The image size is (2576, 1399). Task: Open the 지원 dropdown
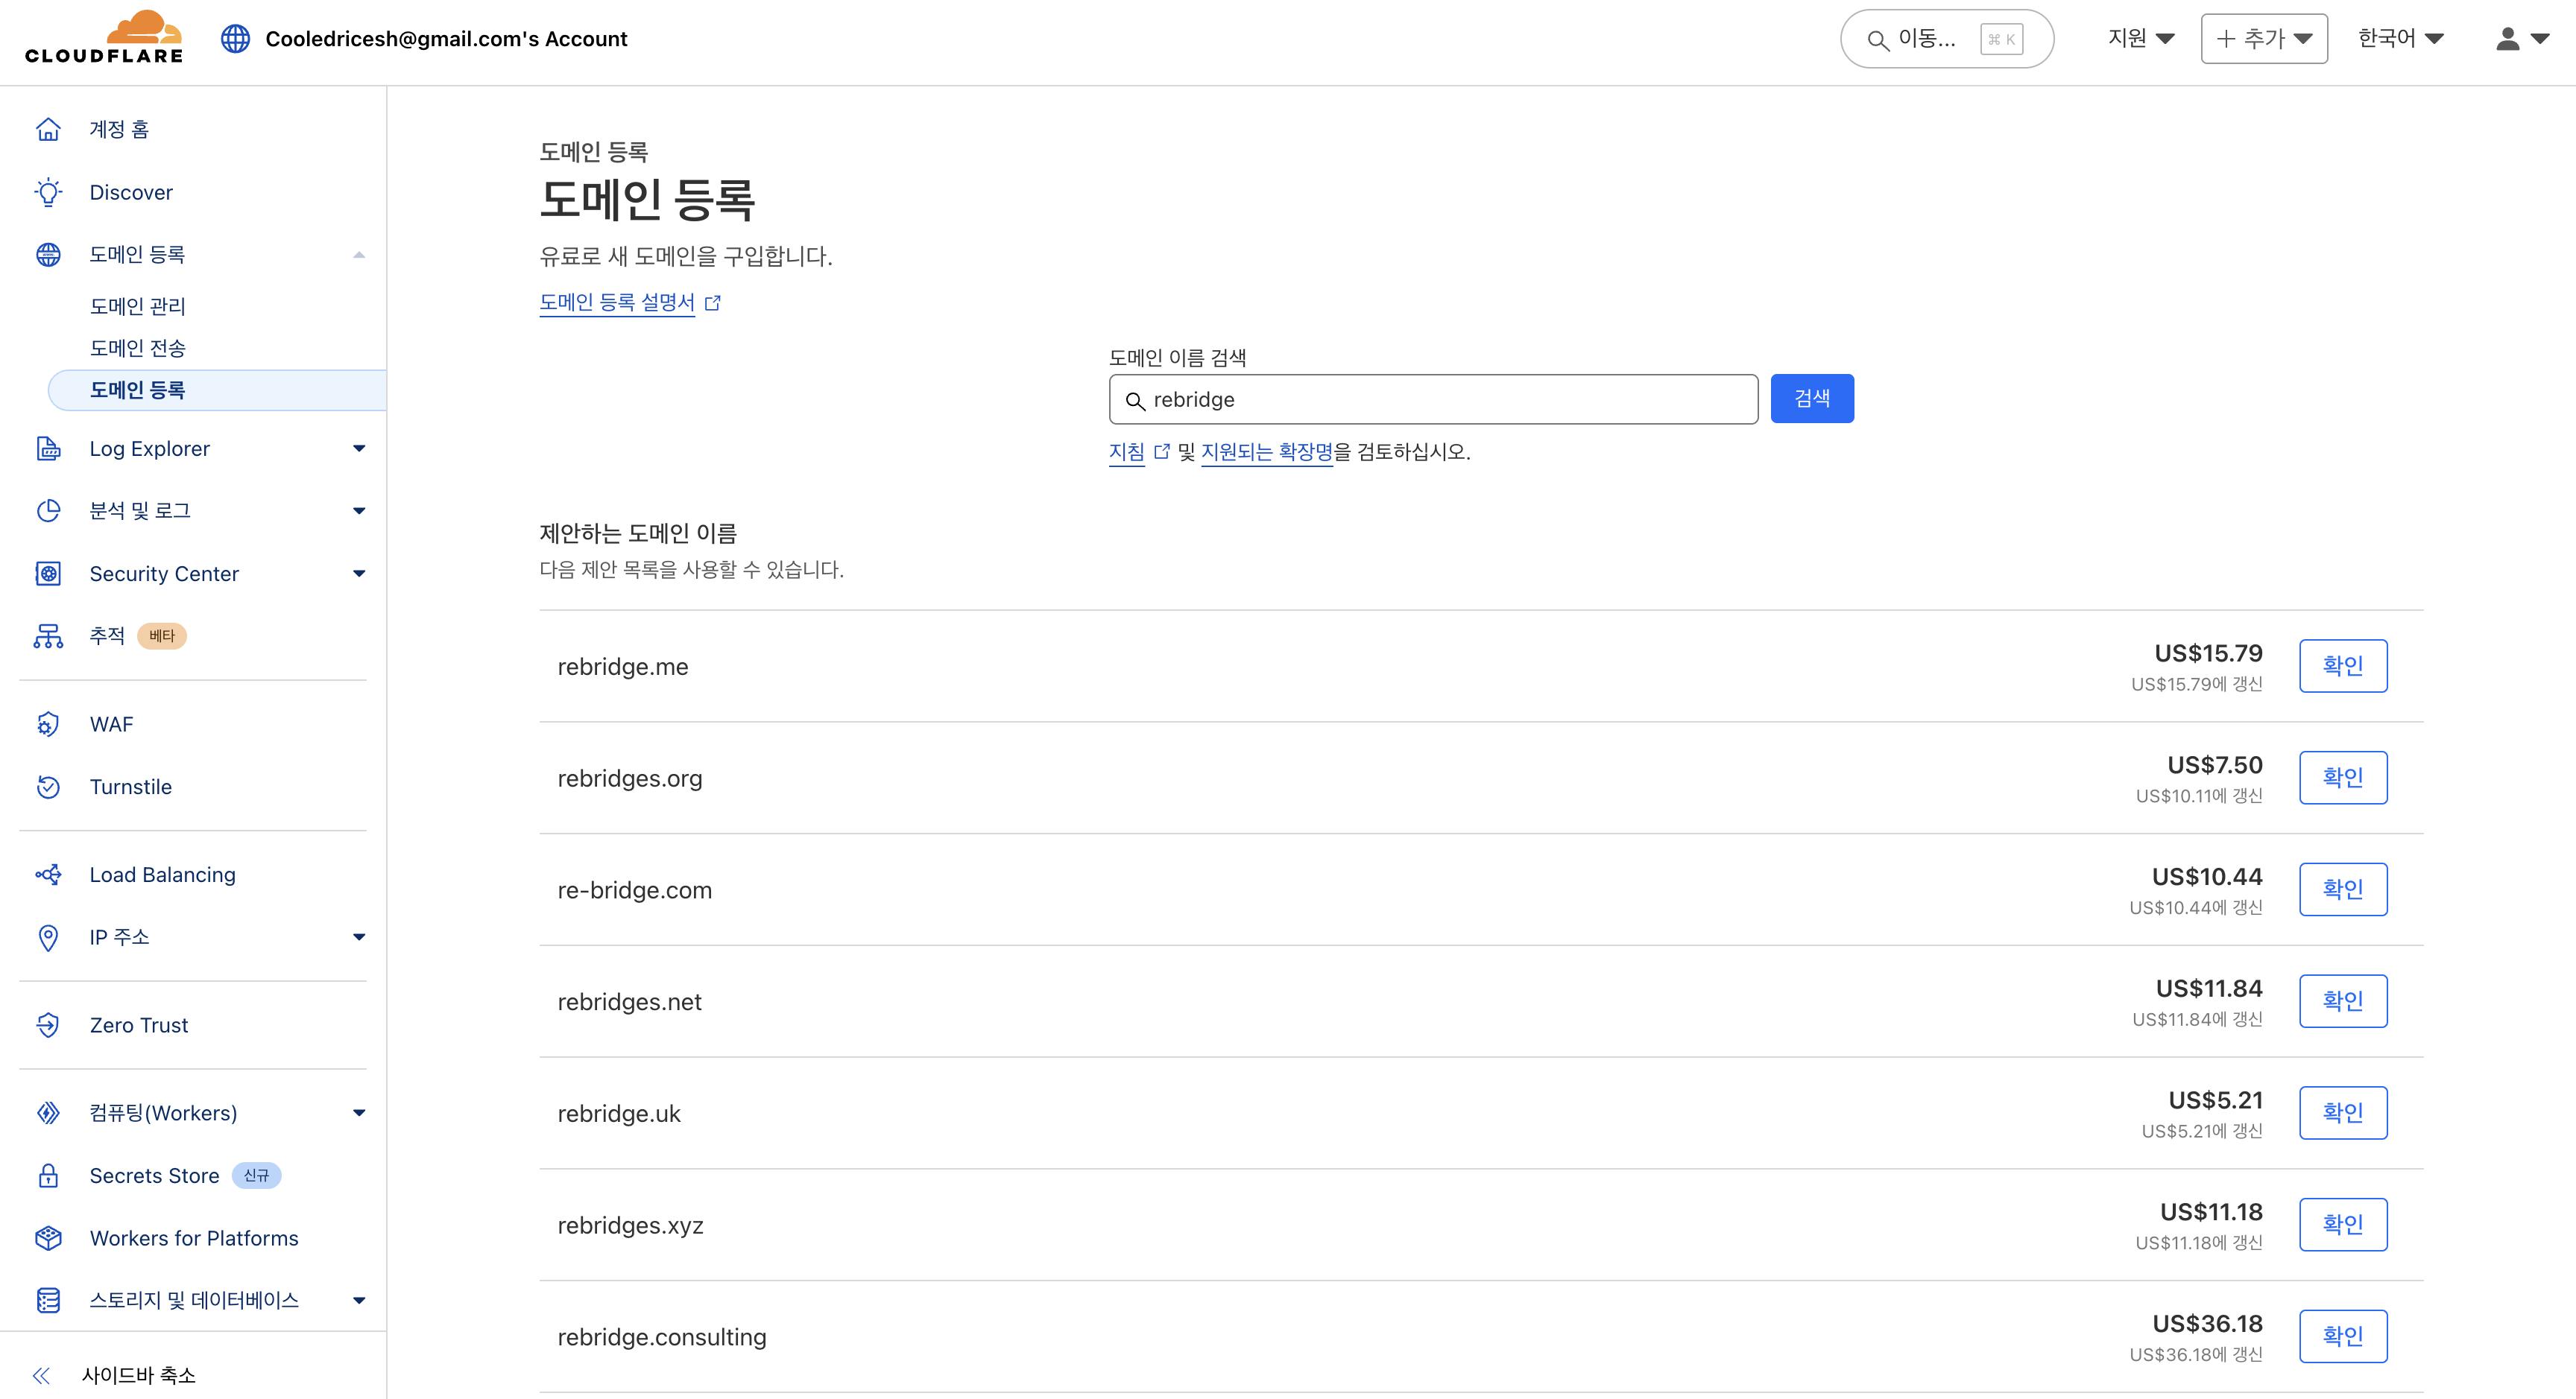(2141, 39)
